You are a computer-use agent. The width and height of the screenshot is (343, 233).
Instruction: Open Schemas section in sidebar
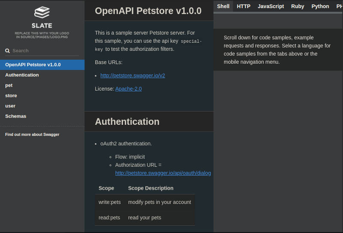pos(15,116)
